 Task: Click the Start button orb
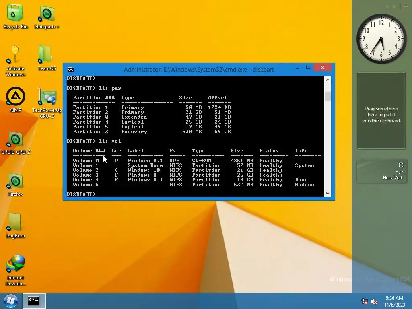[x=11, y=301]
